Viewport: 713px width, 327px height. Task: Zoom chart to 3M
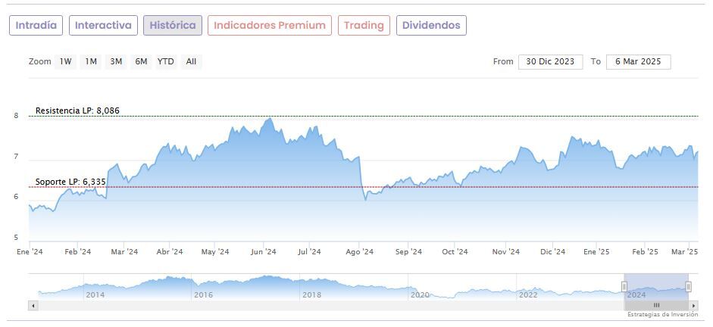click(116, 62)
